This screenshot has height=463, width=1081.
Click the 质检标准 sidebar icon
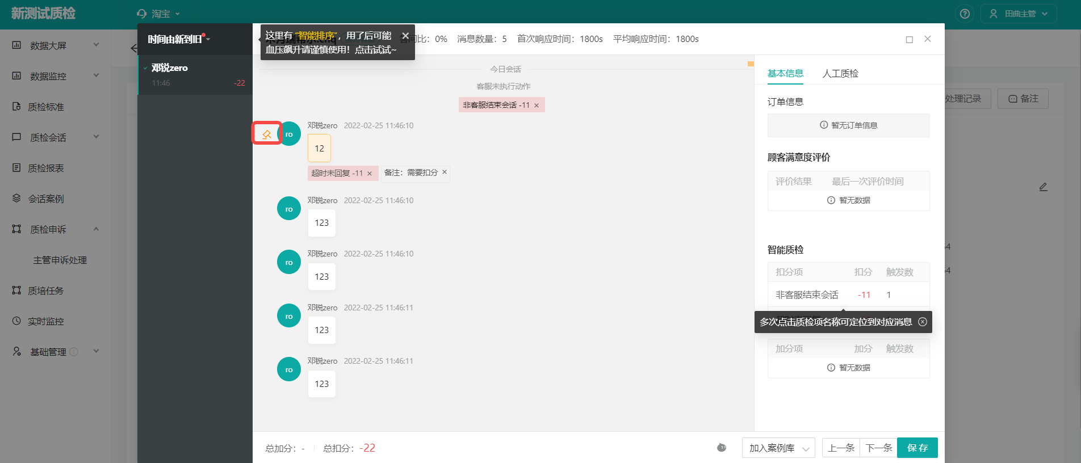16,106
